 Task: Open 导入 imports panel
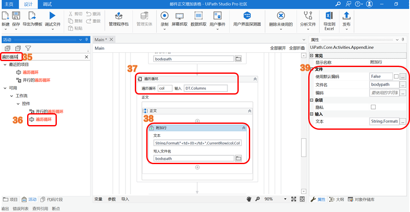pyautogui.click(x=125, y=199)
